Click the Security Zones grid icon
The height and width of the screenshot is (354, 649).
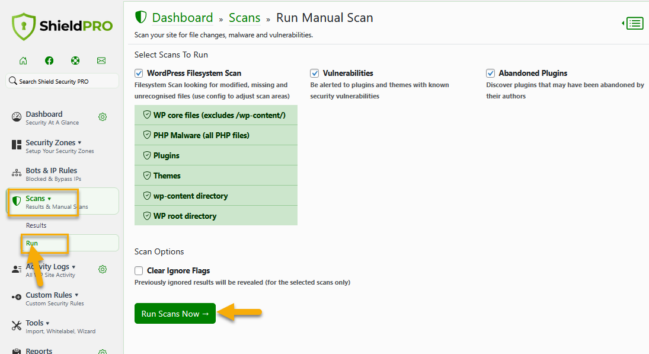pyautogui.click(x=17, y=145)
